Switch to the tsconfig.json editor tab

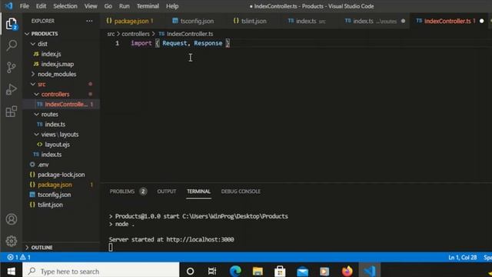point(197,21)
